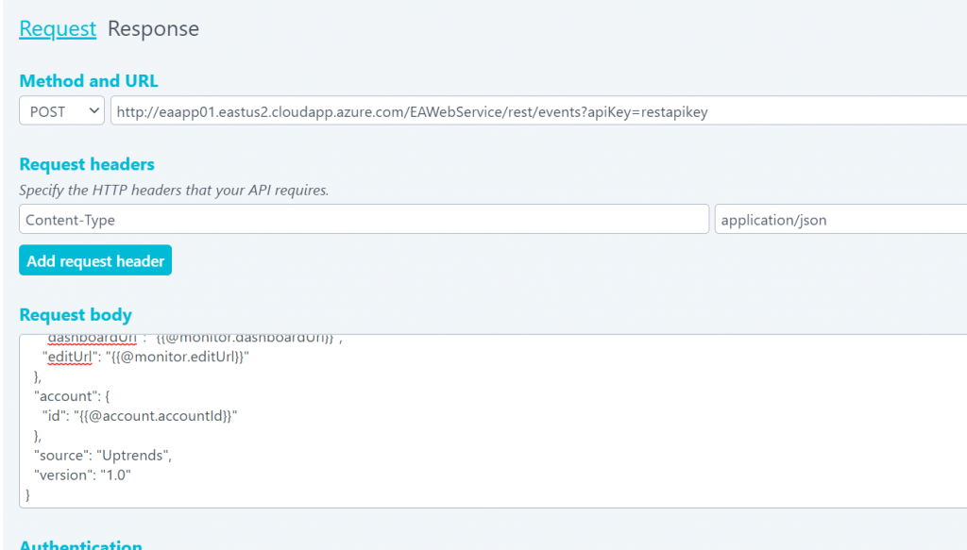
Task: Place cursor on the "version": "1.0" line
Action: tap(81, 475)
